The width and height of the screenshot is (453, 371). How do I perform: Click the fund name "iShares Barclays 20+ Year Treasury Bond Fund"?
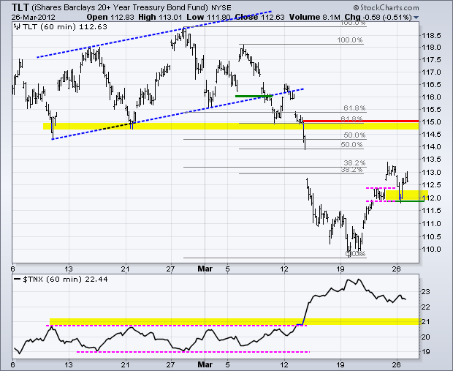click(x=120, y=7)
